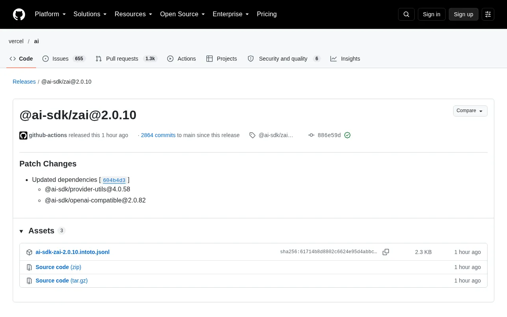Open the search magnifier button

point(406,14)
